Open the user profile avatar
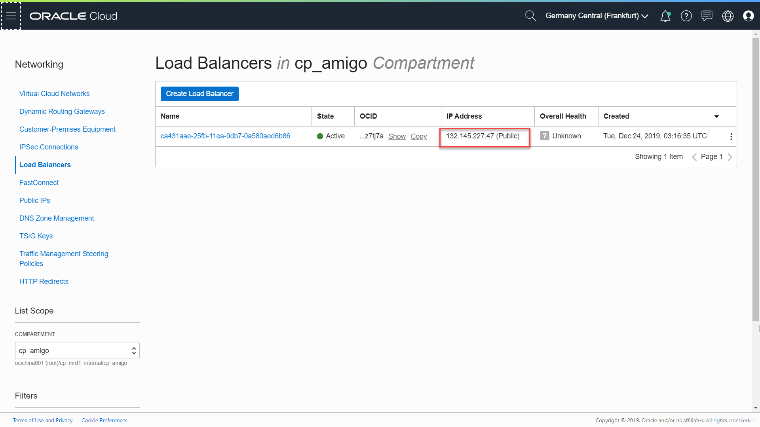Viewport: 760px width, 427px height. point(748,16)
